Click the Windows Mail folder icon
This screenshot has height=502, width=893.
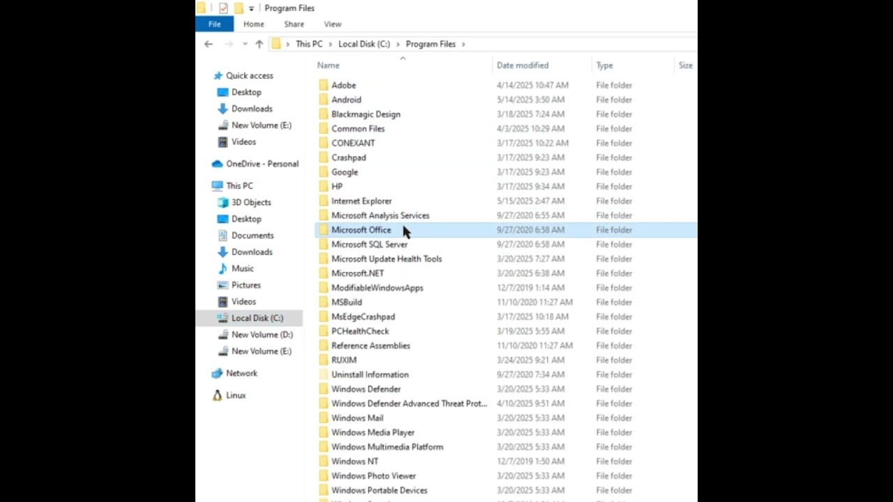(323, 418)
